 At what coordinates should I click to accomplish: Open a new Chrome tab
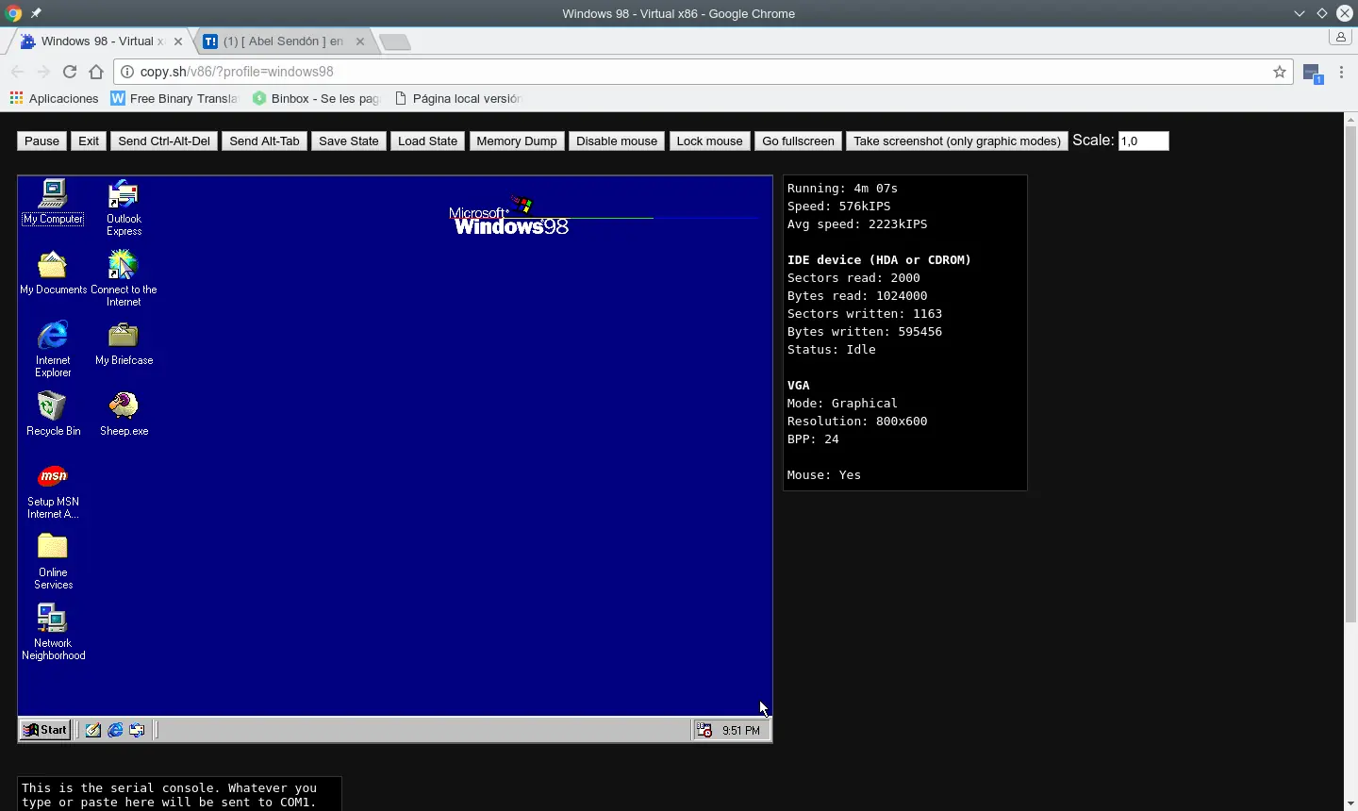[x=395, y=41]
